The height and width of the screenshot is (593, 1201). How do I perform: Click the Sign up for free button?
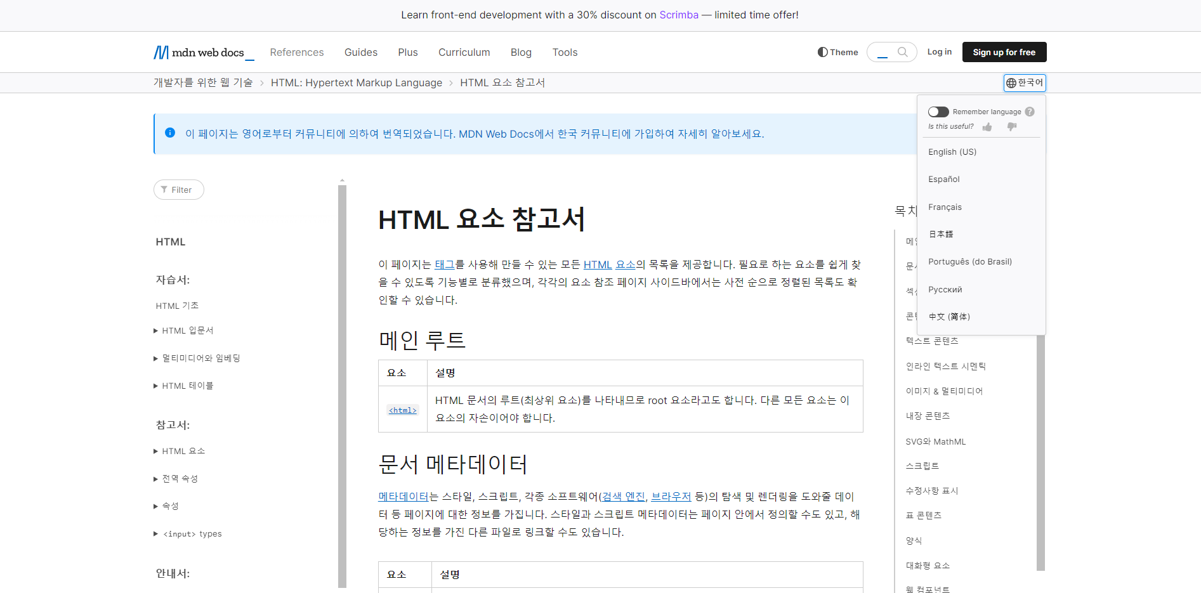[x=1004, y=52]
